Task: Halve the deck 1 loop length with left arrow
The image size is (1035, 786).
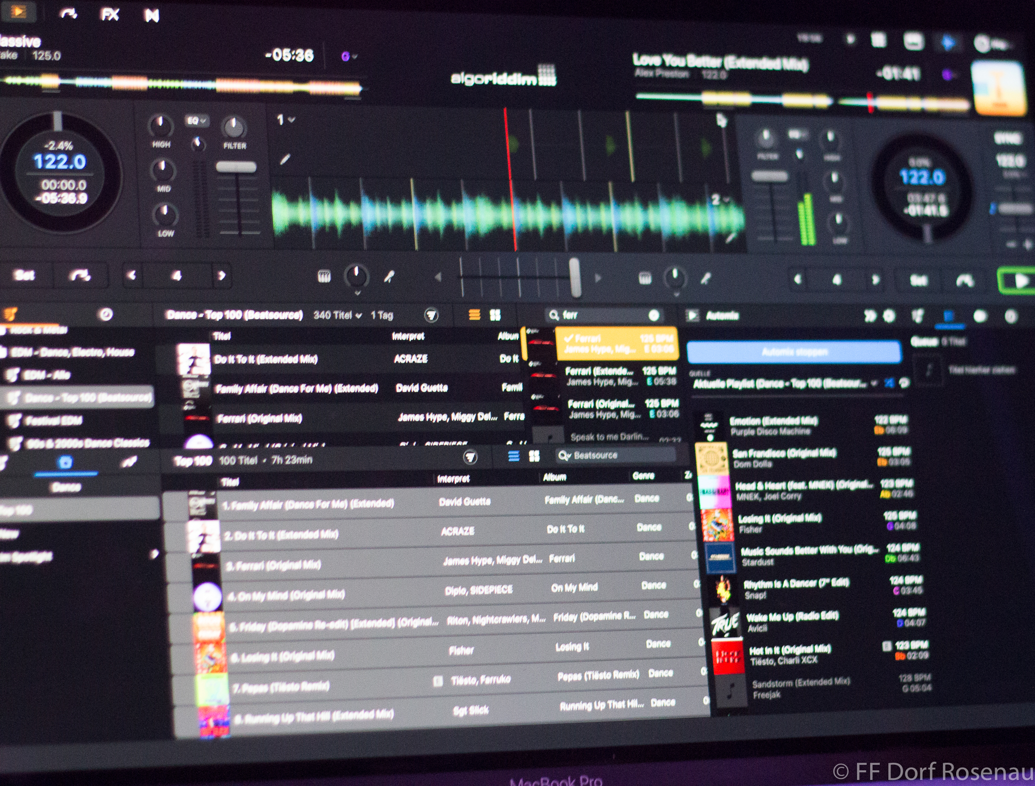Action: point(132,275)
